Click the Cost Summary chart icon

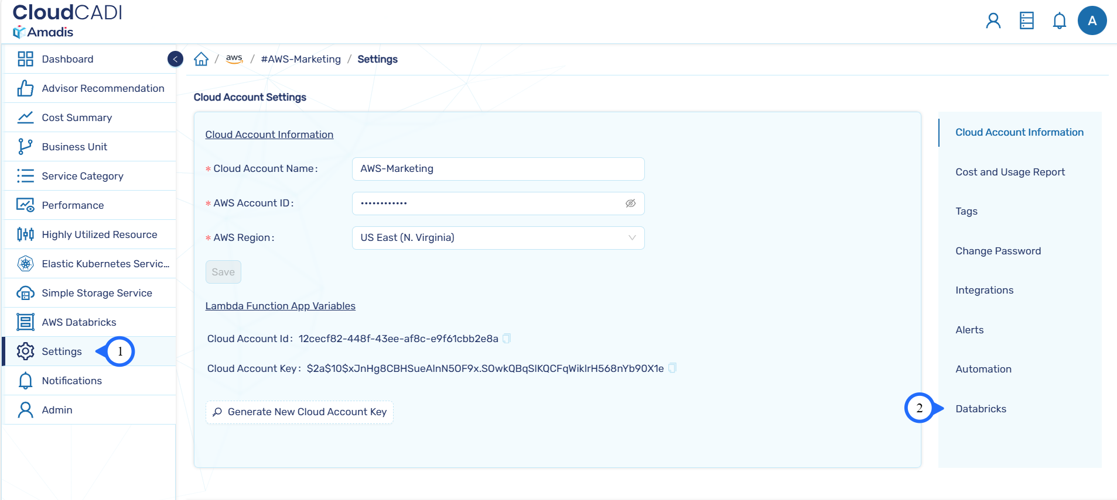click(25, 118)
